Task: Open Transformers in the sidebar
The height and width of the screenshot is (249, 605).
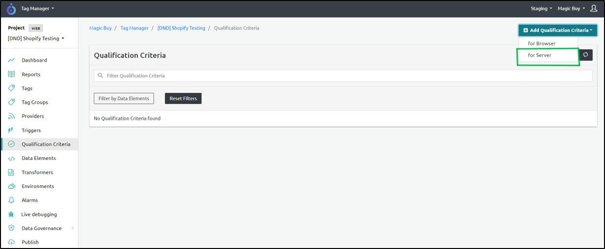Action: 37,172
